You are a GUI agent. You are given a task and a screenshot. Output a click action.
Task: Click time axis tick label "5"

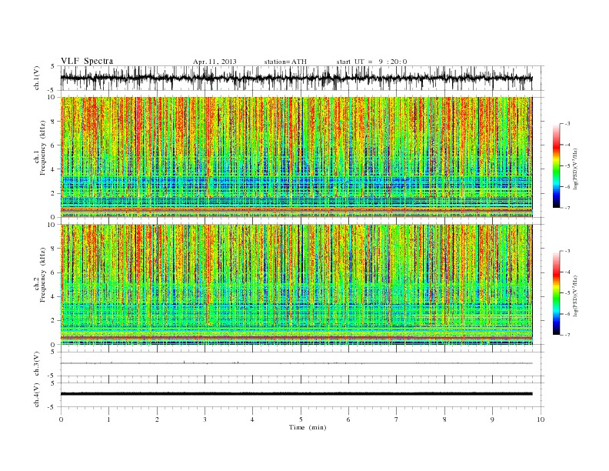click(x=301, y=419)
